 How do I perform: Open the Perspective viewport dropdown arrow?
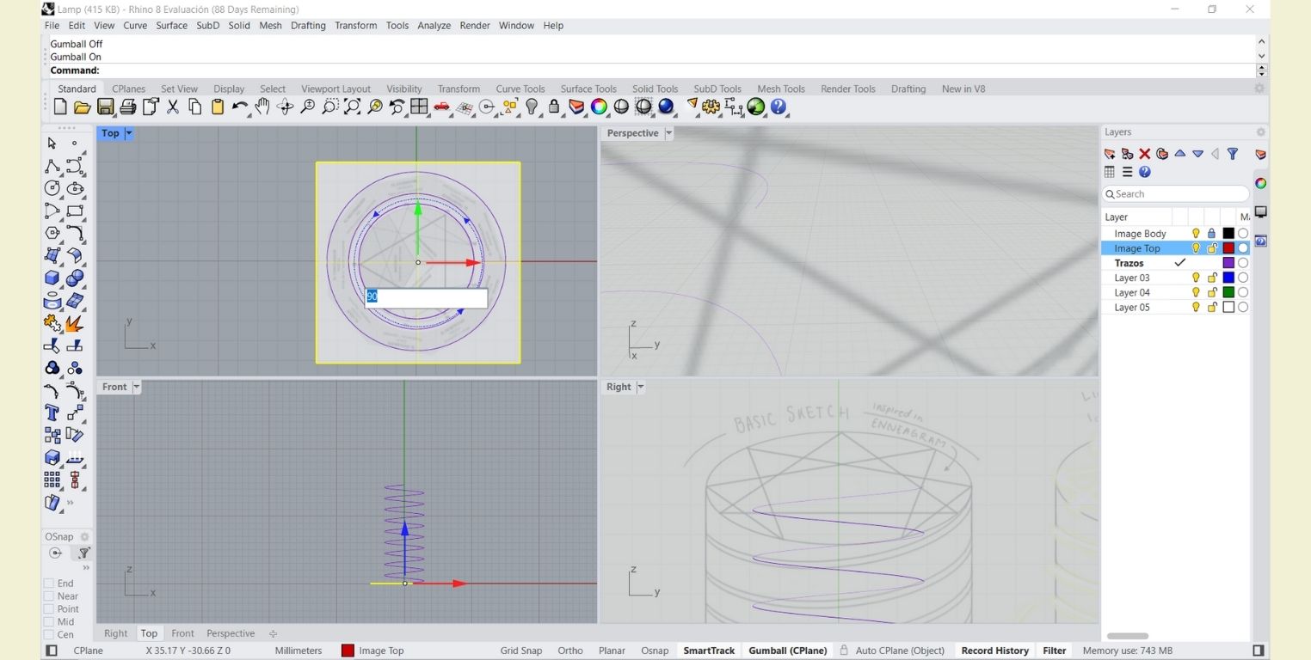(x=668, y=133)
